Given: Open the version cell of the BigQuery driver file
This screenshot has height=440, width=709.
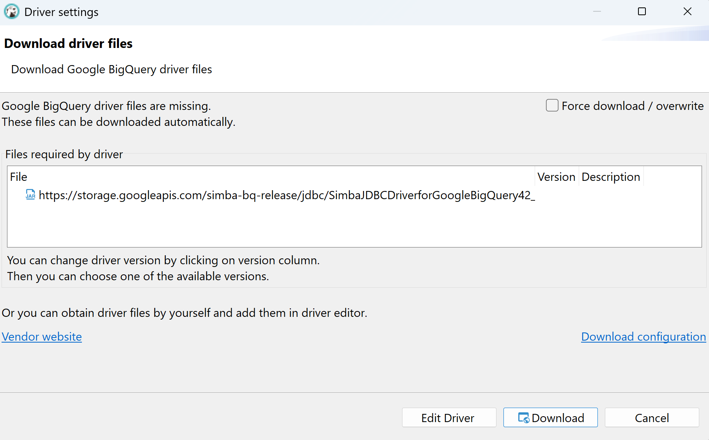Looking at the screenshot, I should [x=557, y=195].
